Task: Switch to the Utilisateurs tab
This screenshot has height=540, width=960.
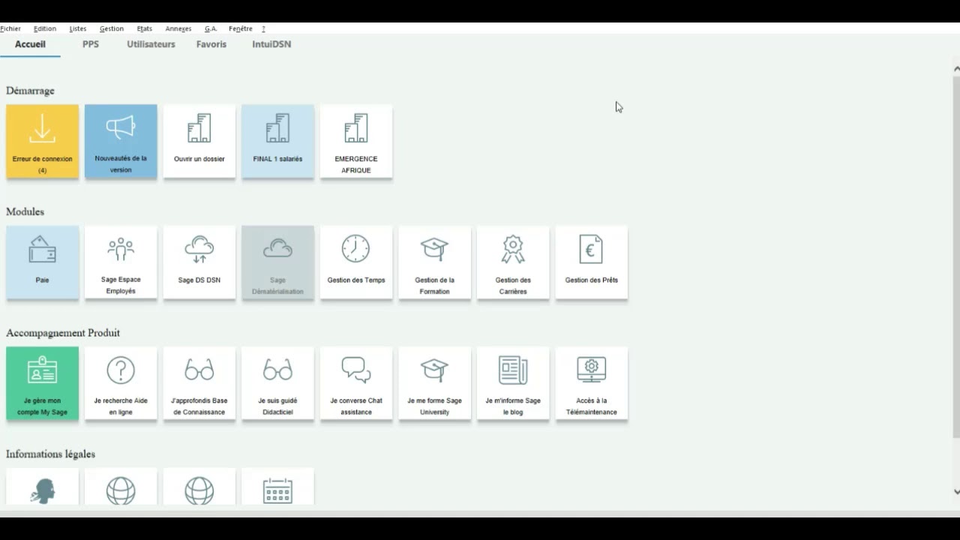Action: 151,44
